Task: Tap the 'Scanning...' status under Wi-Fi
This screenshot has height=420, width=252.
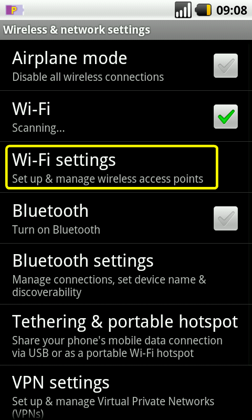Action: [38, 128]
